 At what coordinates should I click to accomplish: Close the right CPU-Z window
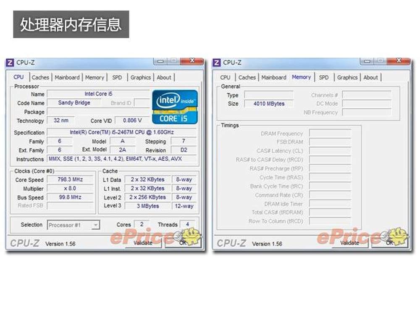point(399,61)
